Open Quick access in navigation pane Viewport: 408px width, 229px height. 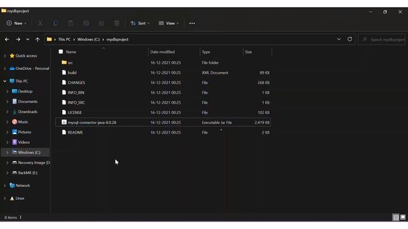point(26,56)
